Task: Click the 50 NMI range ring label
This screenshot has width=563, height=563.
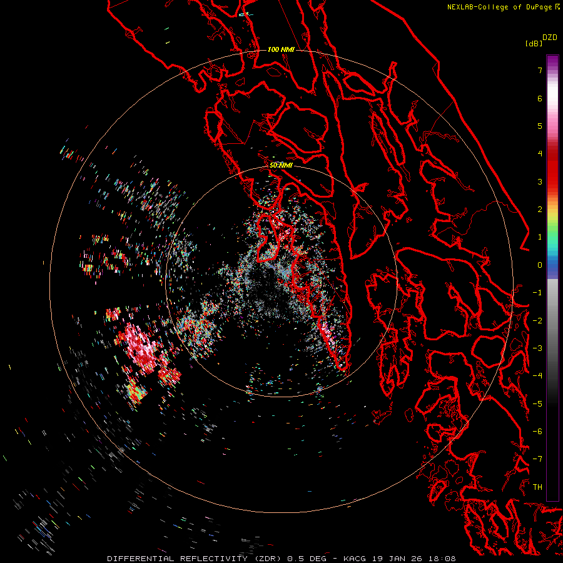Action: click(281, 166)
